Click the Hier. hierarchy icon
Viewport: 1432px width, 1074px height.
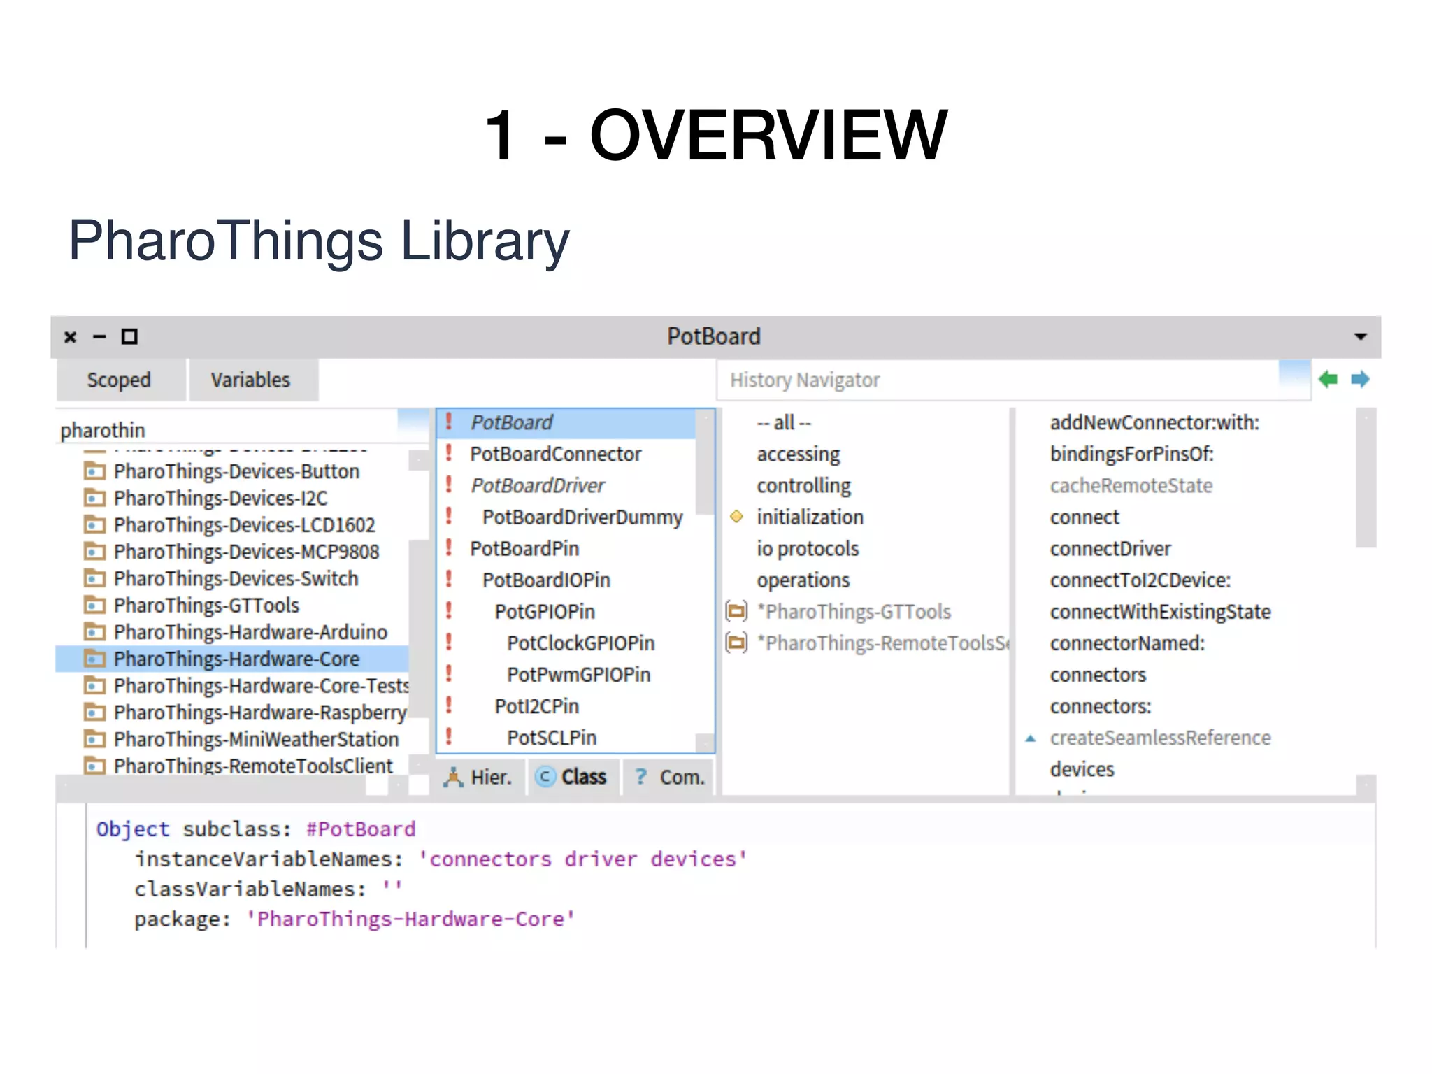point(453,777)
